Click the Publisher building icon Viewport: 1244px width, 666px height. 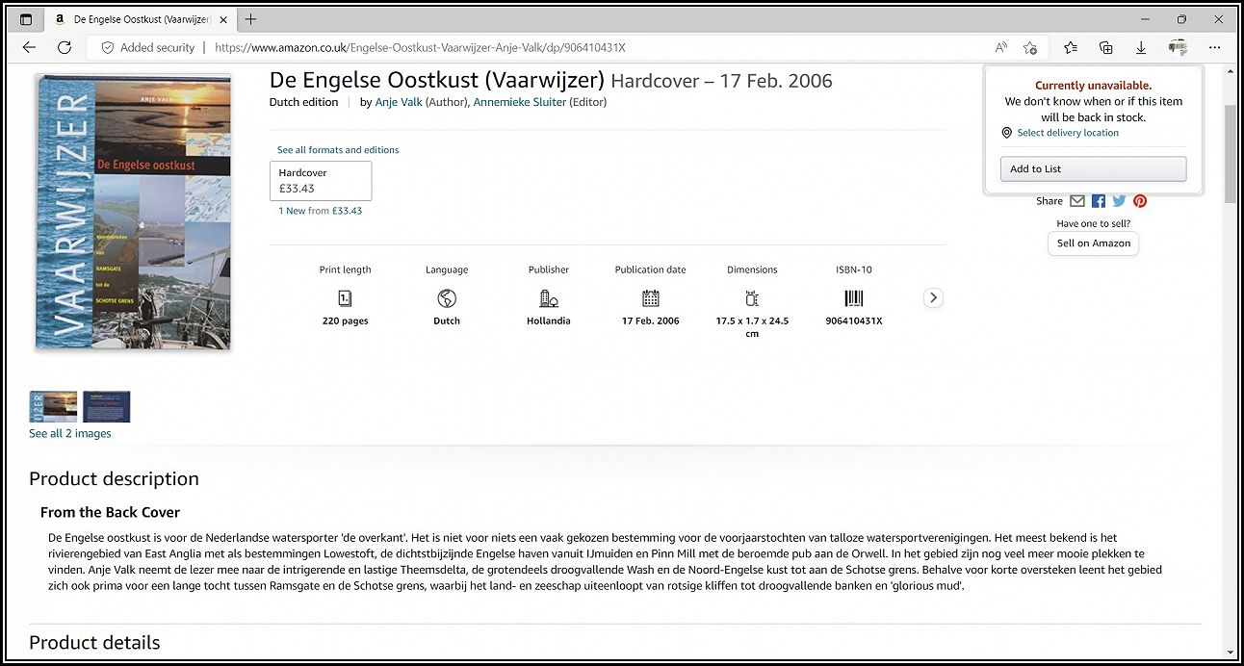pos(549,298)
